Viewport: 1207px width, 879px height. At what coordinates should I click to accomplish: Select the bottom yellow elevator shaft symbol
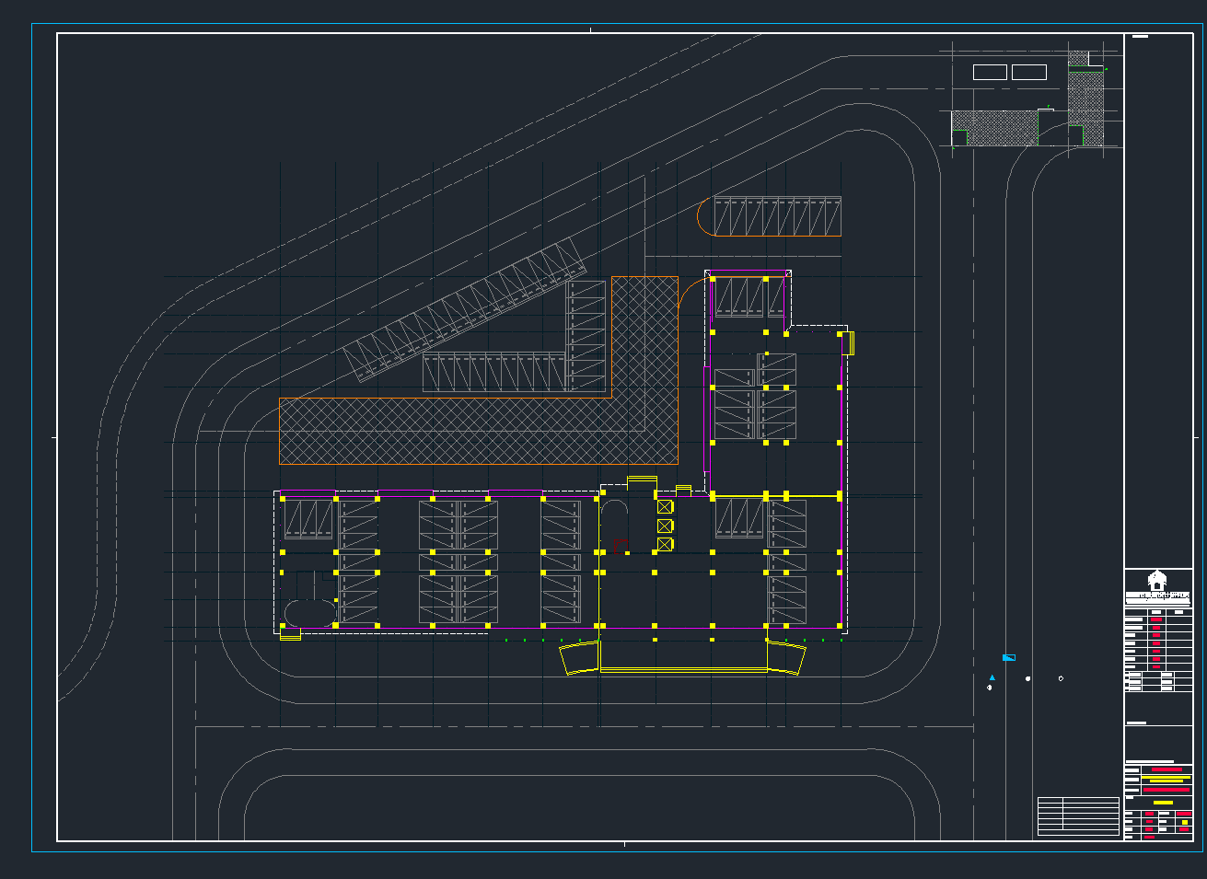(665, 545)
